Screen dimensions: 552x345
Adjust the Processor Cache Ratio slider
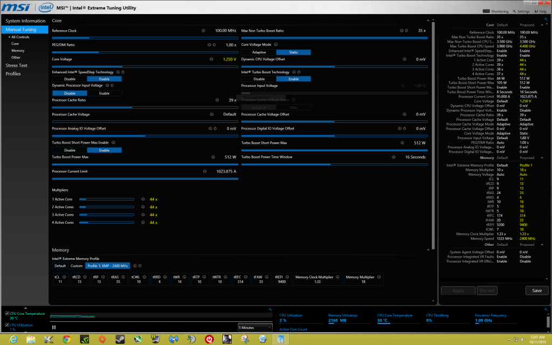144,107
